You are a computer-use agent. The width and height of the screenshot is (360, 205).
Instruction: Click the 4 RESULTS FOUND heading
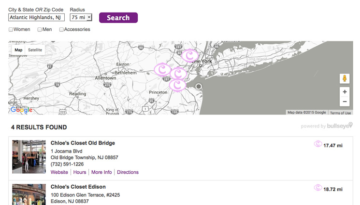pyautogui.click(x=39, y=128)
